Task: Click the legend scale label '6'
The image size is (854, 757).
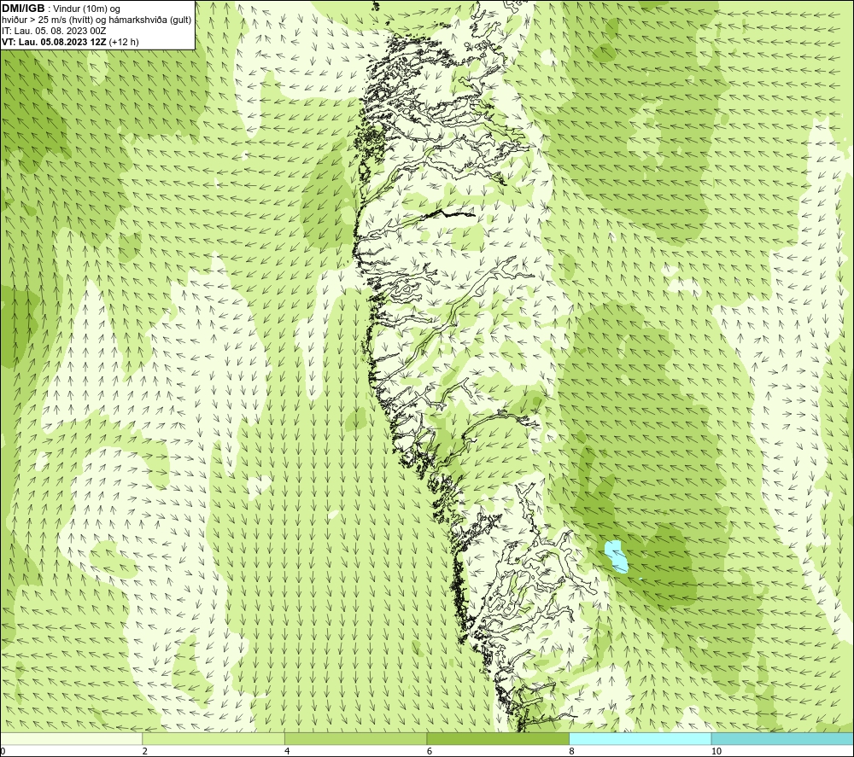Action: pos(430,751)
